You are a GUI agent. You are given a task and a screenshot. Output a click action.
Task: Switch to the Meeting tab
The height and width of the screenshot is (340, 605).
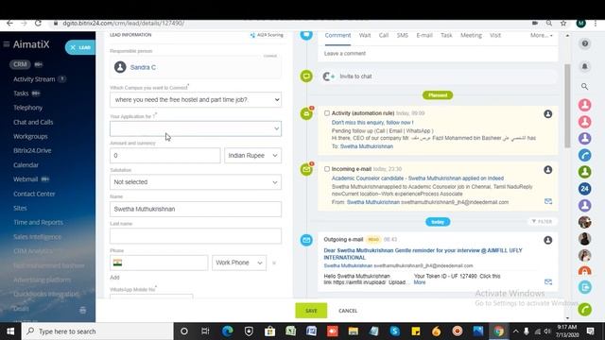471,35
